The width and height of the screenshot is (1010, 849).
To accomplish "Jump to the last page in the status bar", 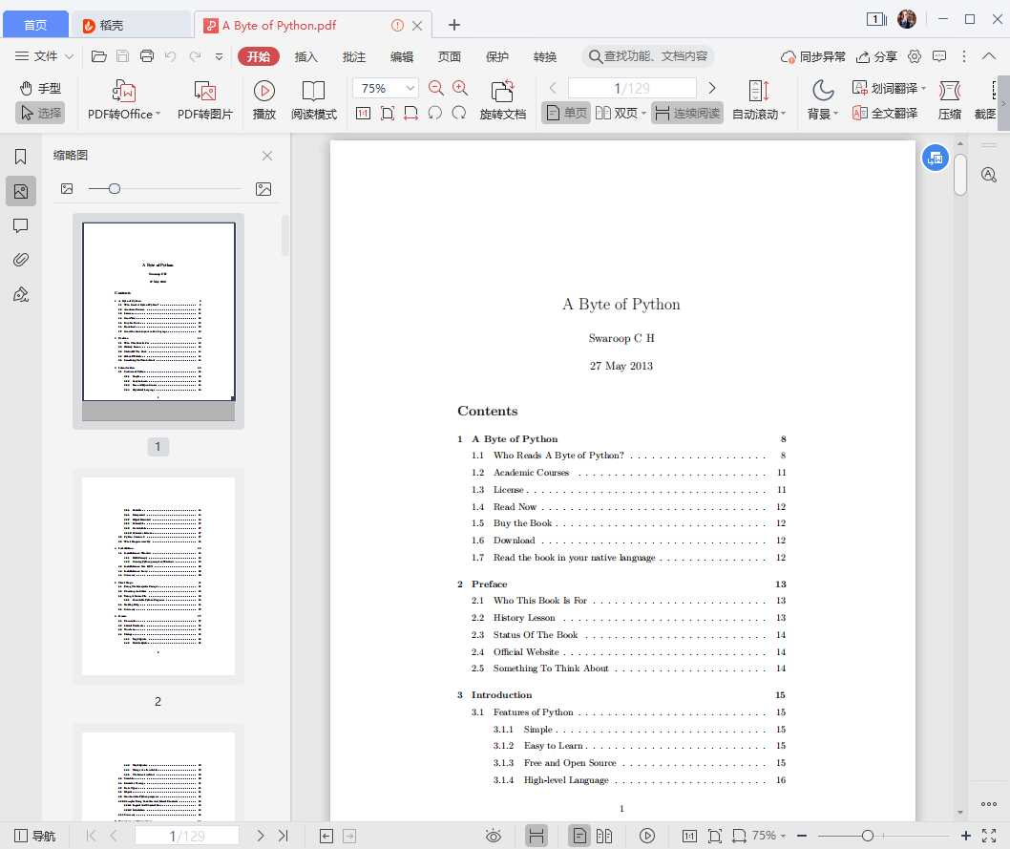I will point(283,837).
